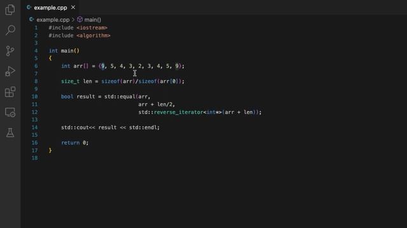This screenshot has width=407, height=228.
Task: Click the opening brace on line 5
Action: [50, 58]
